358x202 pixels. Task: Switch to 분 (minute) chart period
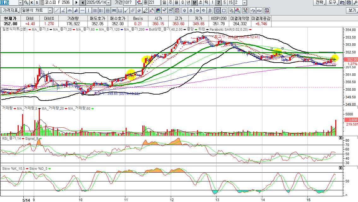coord(194,3)
